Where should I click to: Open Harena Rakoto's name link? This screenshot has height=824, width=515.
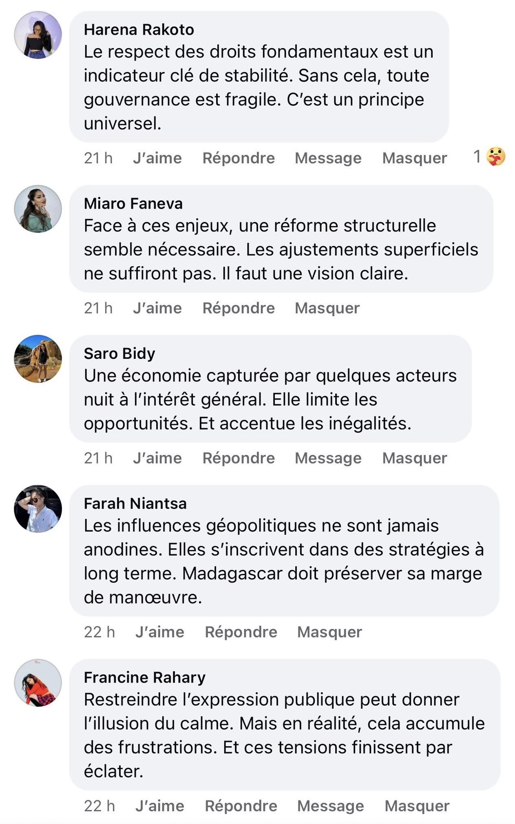[139, 30]
